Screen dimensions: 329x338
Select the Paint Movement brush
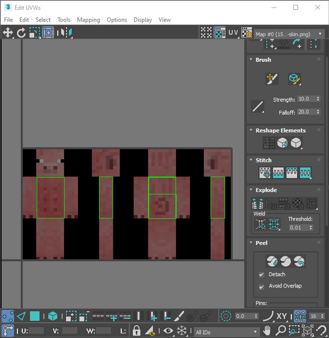272,79
